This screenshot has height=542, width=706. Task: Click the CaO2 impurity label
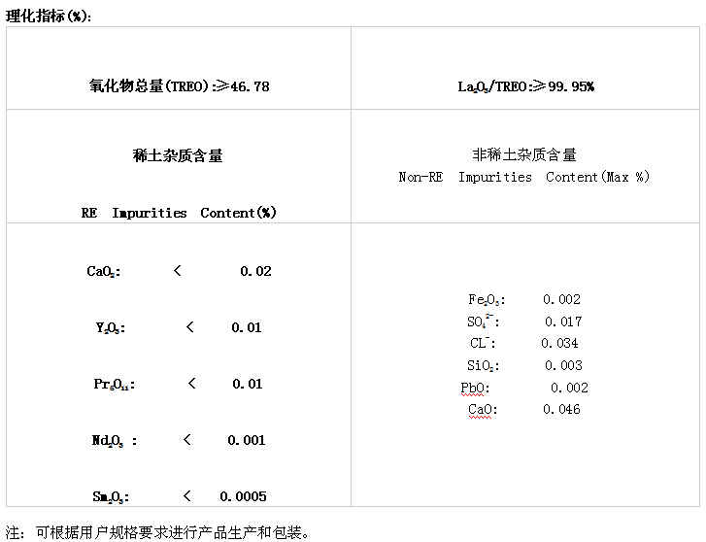[103, 272]
